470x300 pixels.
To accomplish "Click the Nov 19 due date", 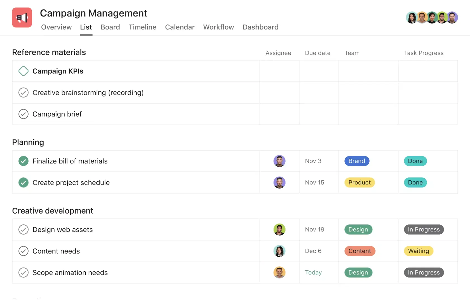I will coord(314,229).
